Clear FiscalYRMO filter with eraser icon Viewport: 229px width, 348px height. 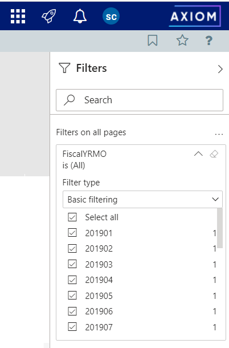[214, 154]
